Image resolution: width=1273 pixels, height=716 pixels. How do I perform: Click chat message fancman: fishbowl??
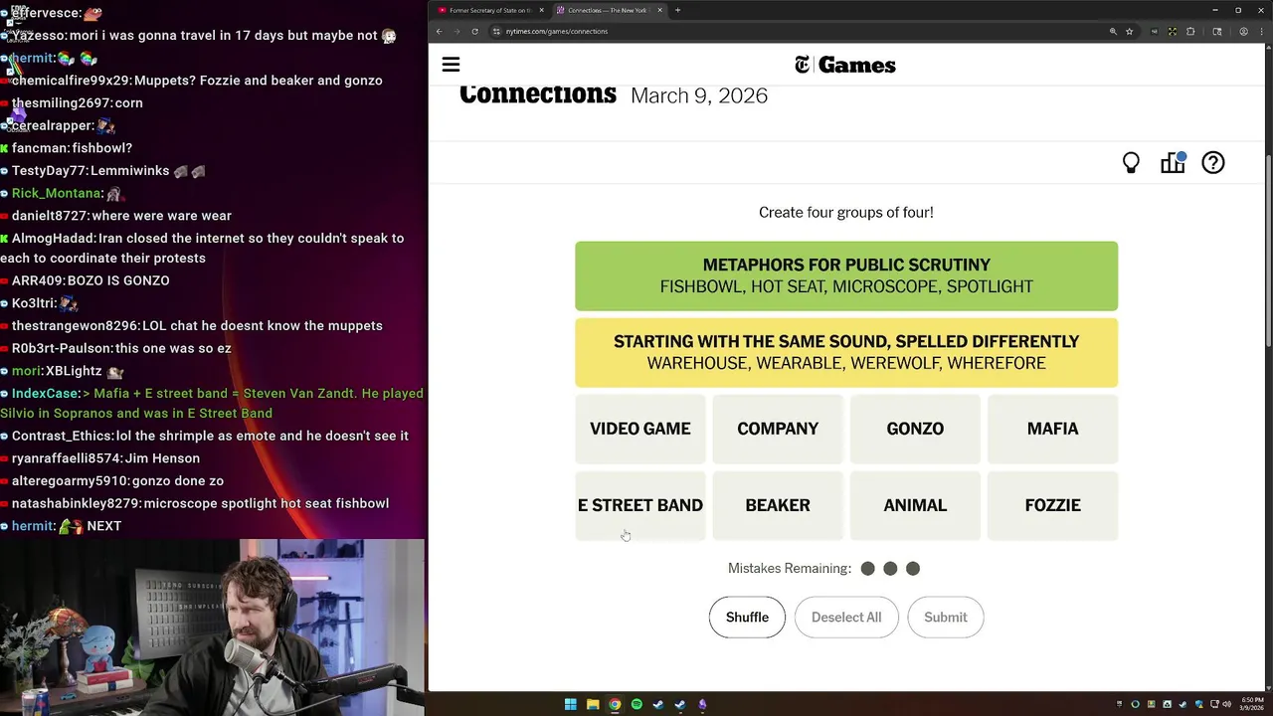(72, 148)
